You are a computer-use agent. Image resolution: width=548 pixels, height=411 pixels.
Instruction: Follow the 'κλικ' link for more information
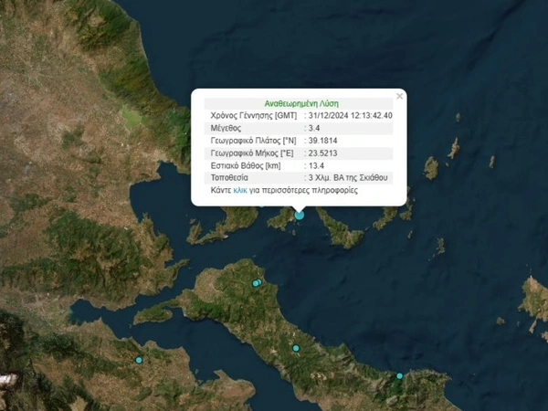[240, 192]
